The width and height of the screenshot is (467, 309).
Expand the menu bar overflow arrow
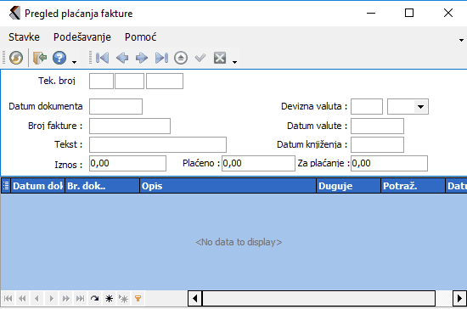click(461, 40)
